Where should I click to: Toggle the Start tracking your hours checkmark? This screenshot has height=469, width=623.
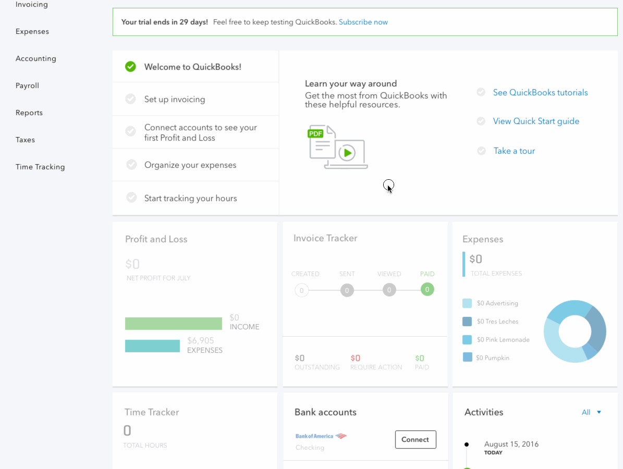point(131,198)
